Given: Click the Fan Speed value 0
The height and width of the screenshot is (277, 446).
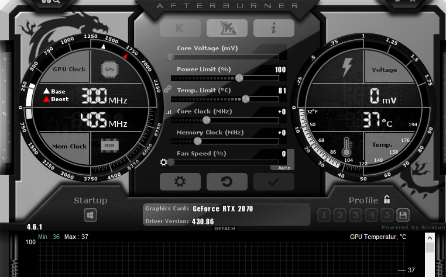Looking at the screenshot, I should 284,154.
